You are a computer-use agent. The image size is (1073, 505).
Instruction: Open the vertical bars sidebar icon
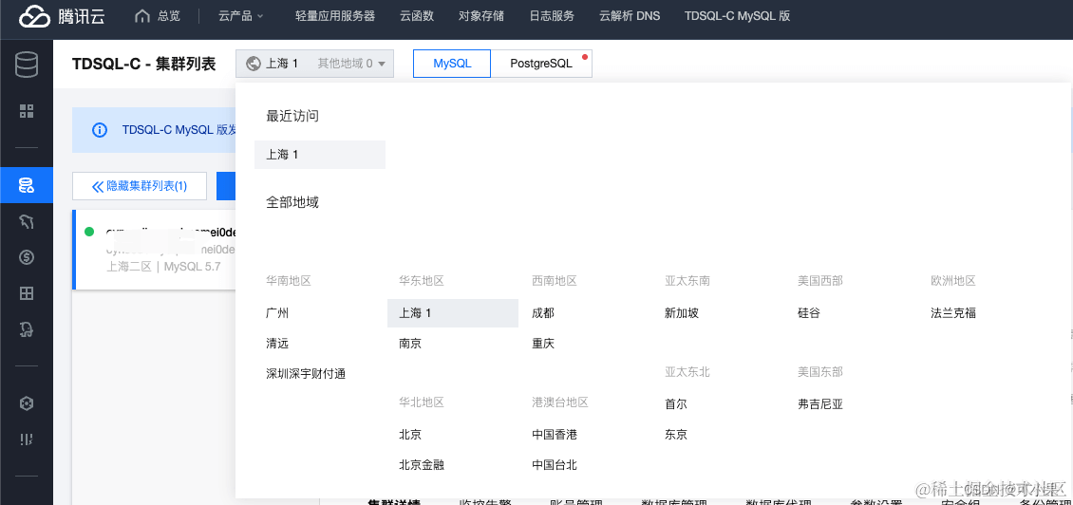27,440
